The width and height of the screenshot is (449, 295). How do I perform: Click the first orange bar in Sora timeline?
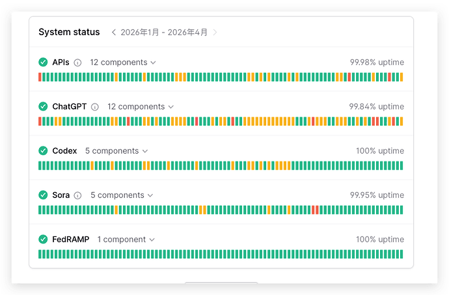click(x=116, y=210)
